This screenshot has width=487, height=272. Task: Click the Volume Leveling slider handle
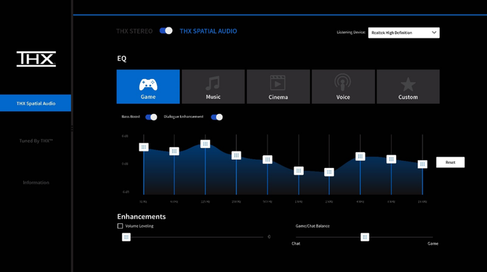pyautogui.click(x=126, y=237)
